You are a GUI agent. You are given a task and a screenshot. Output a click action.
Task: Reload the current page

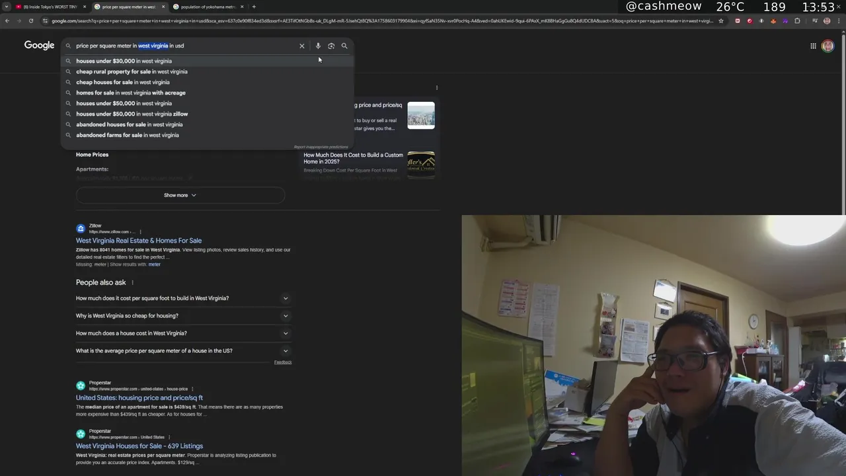coord(31,20)
